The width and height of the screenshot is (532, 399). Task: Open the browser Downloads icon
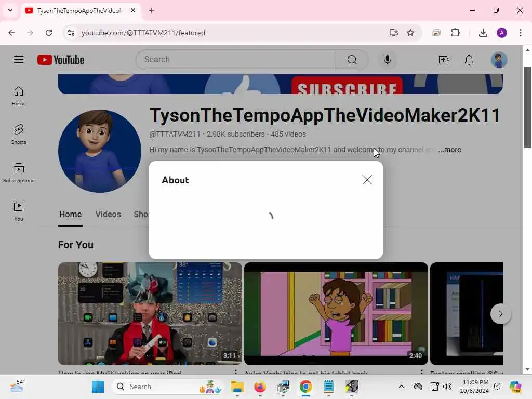click(483, 33)
